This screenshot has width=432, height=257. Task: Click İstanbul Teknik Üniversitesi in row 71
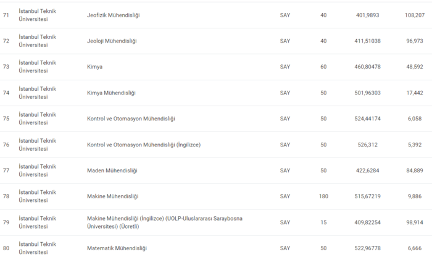pyautogui.click(x=37, y=15)
